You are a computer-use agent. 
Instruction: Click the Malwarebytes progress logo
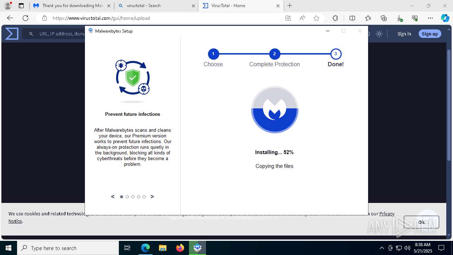(275, 110)
